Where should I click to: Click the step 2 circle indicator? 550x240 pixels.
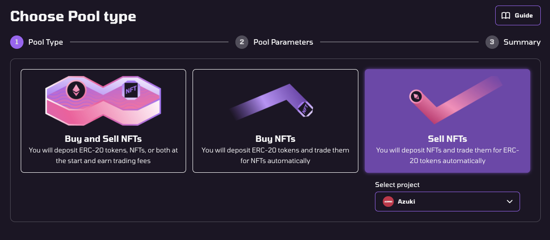pos(242,42)
